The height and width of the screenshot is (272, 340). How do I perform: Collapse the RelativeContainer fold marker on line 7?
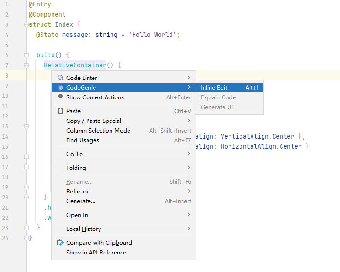click(x=27, y=65)
